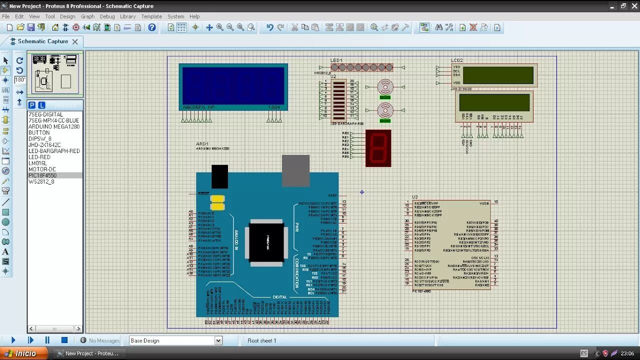
Task: Click the Zoom In magnifier icon
Action: click(220, 27)
